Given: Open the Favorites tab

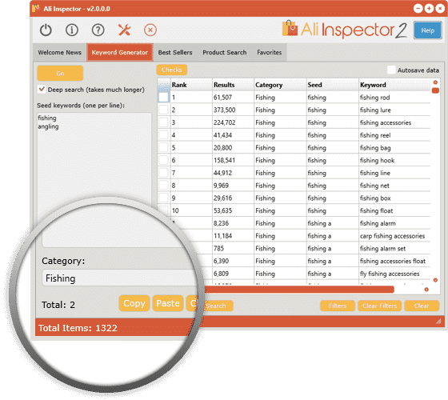Looking at the screenshot, I should tap(269, 53).
